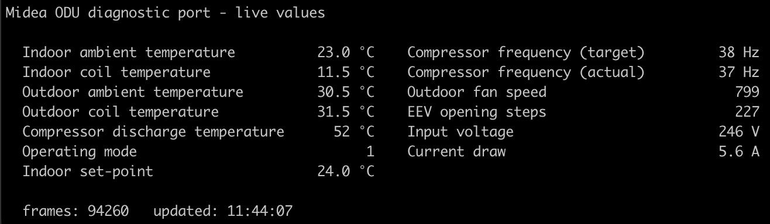Click the EEV opening steps label
Viewport: 770px width, 224px height.
(x=477, y=112)
